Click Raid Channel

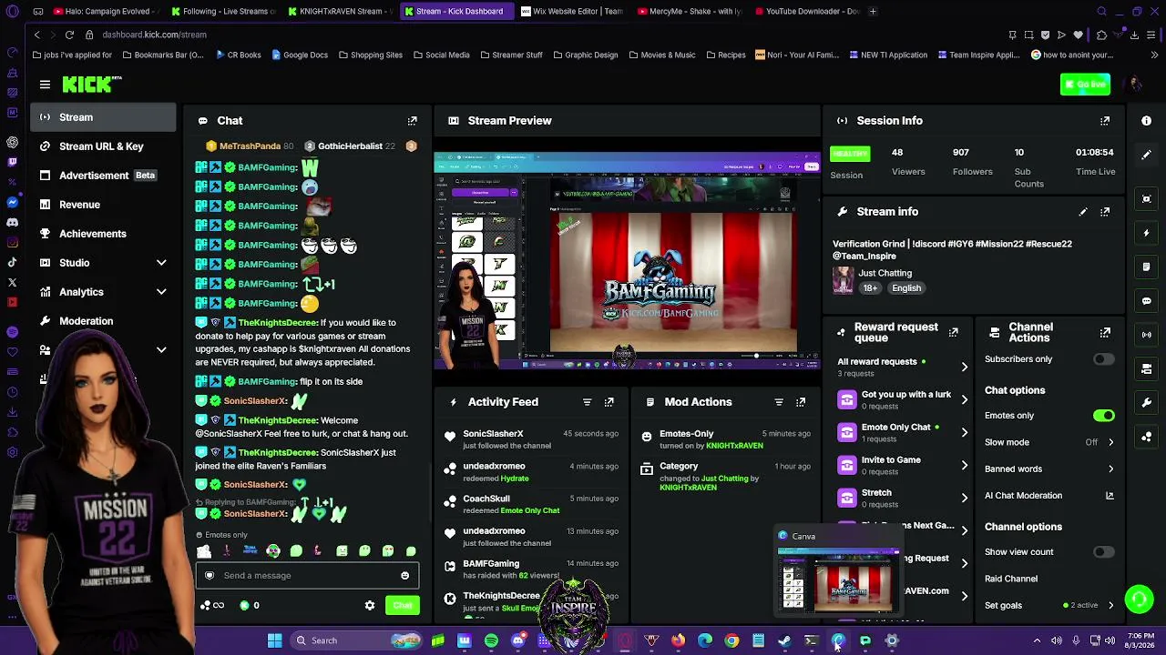click(x=1011, y=579)
